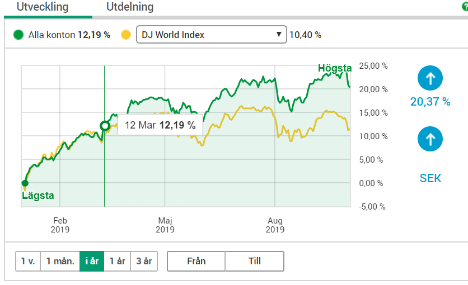Select the i år time range
468x285 pixels.
92,261
